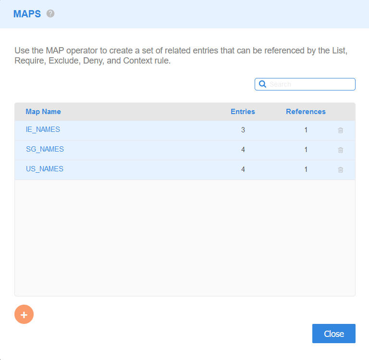Add a new map with orange plus button
The height and width of the screenshot is (360, 369).
(24, 314)
